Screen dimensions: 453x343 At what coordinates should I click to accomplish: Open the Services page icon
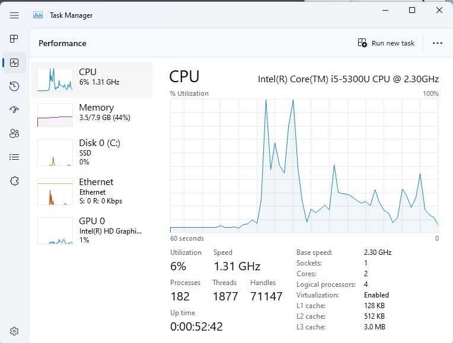[14, 181]
